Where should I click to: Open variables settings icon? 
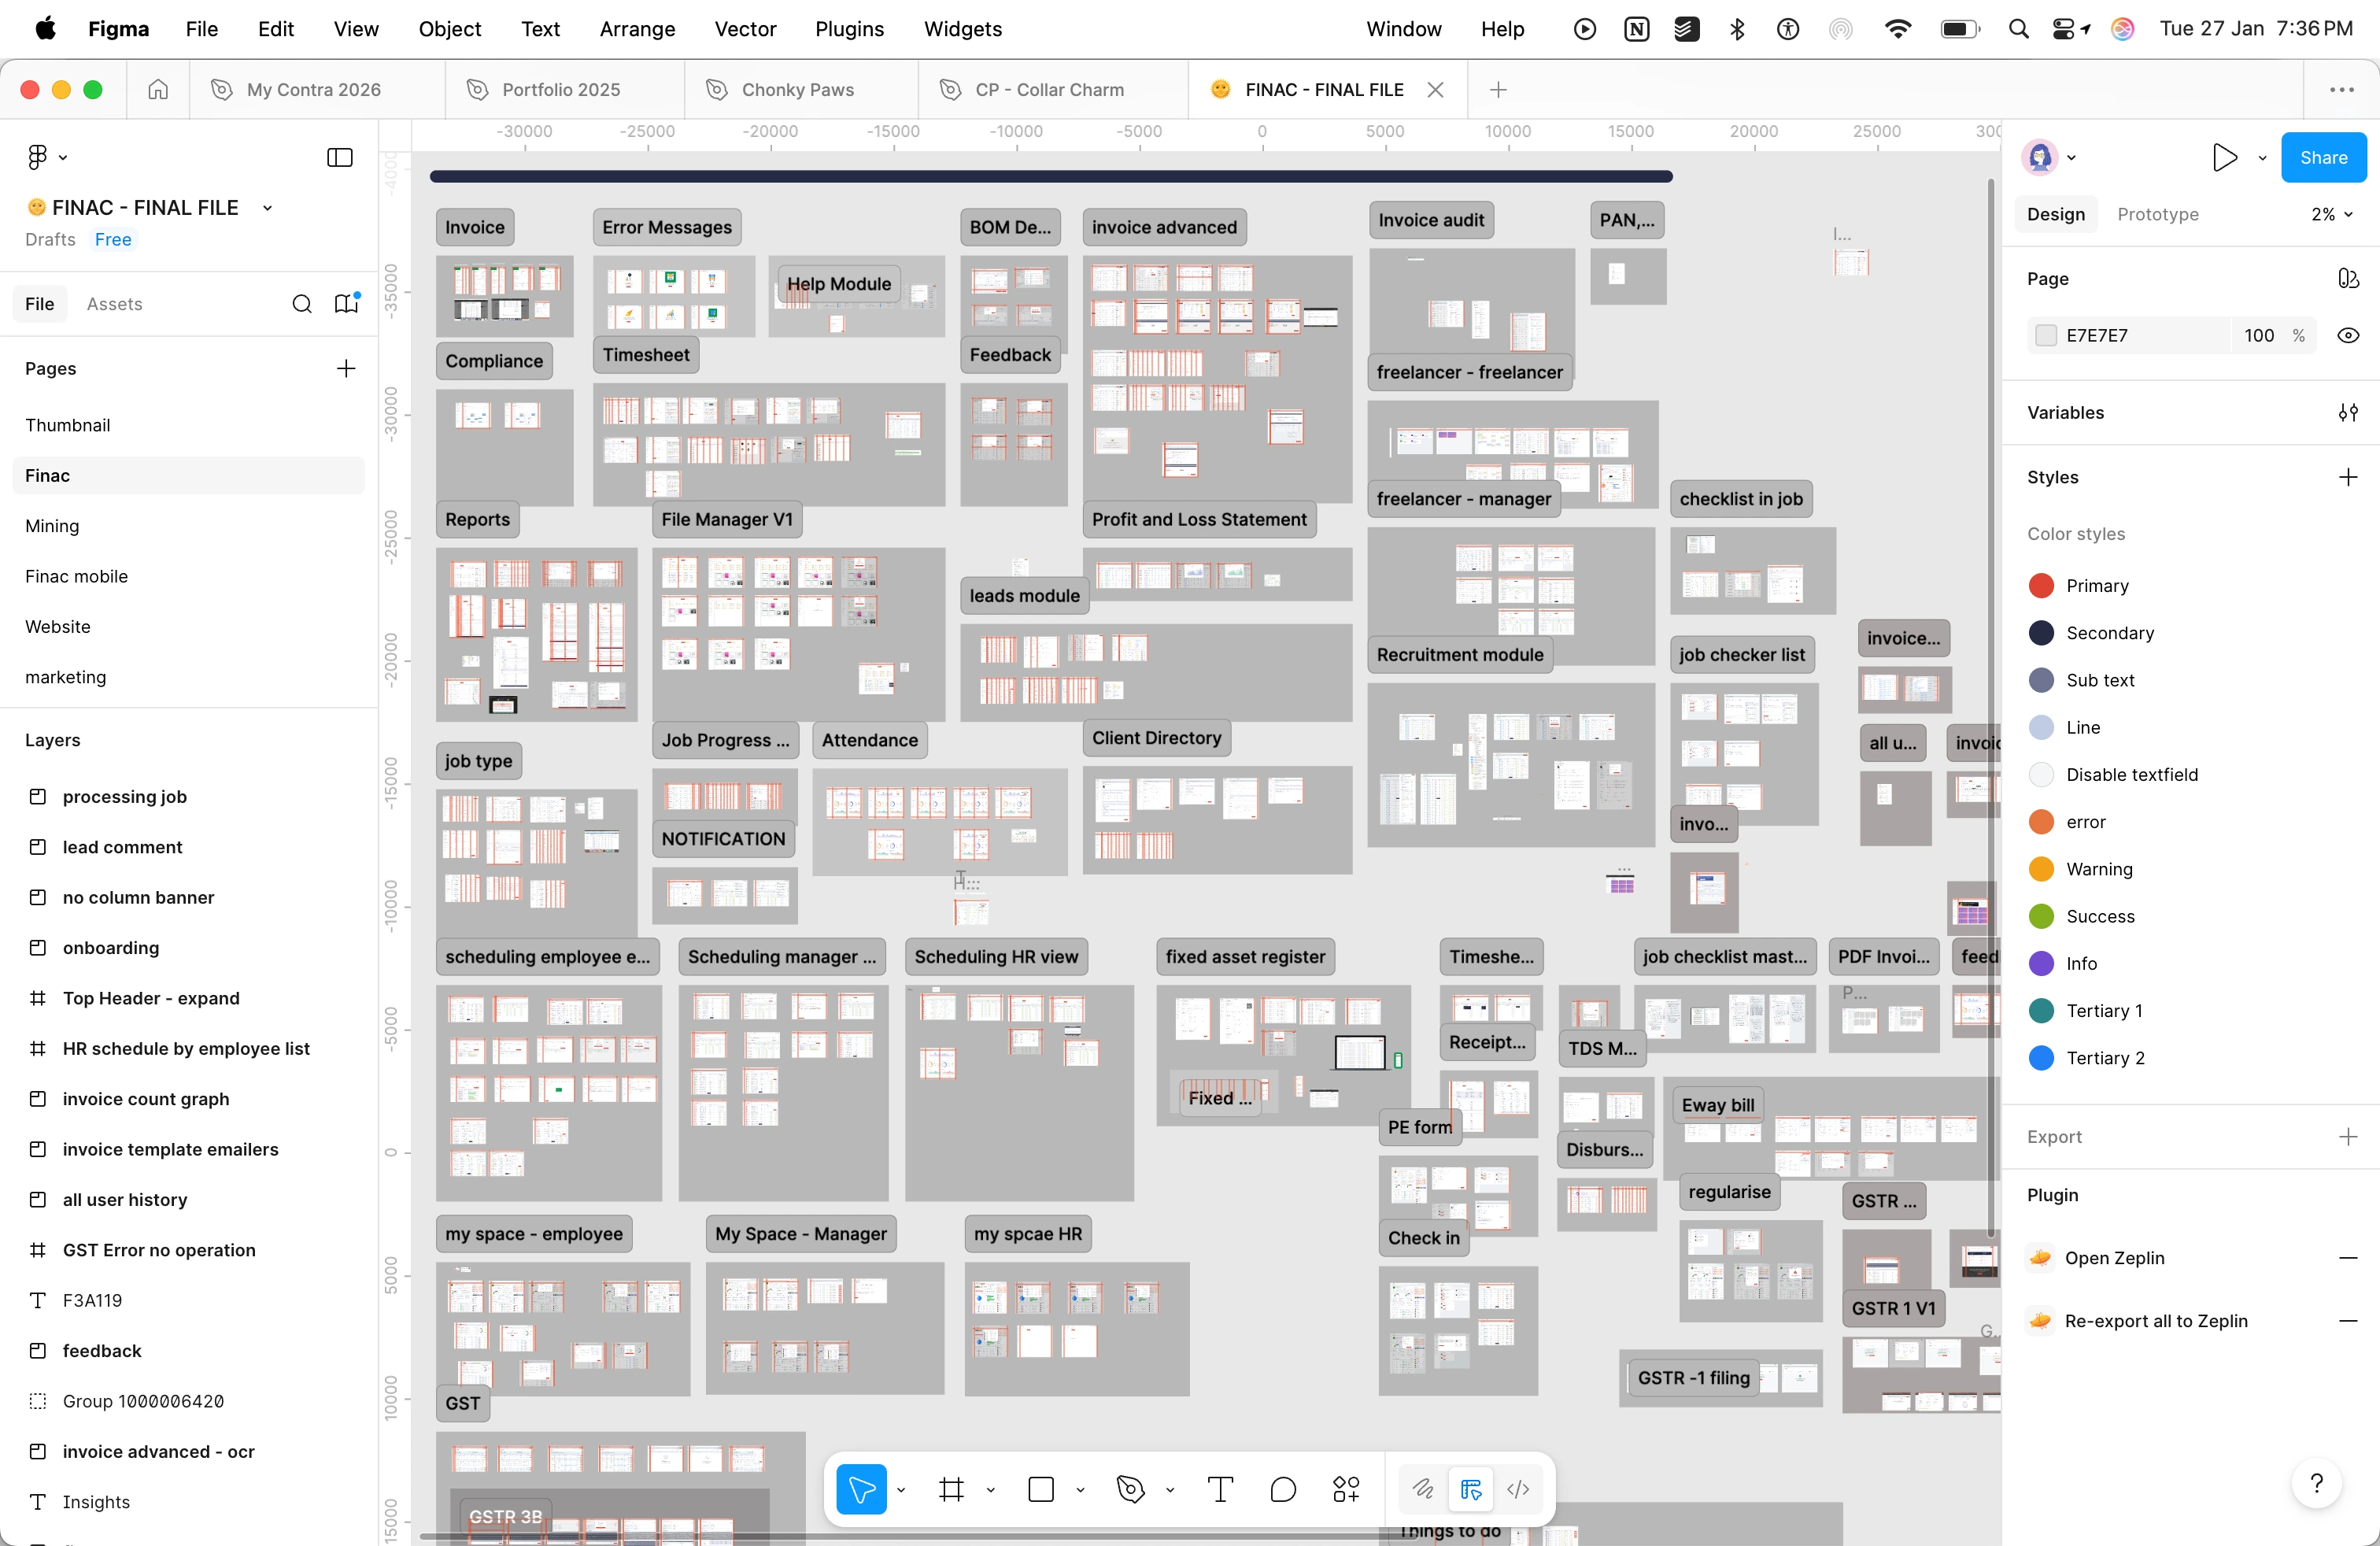2348,413
